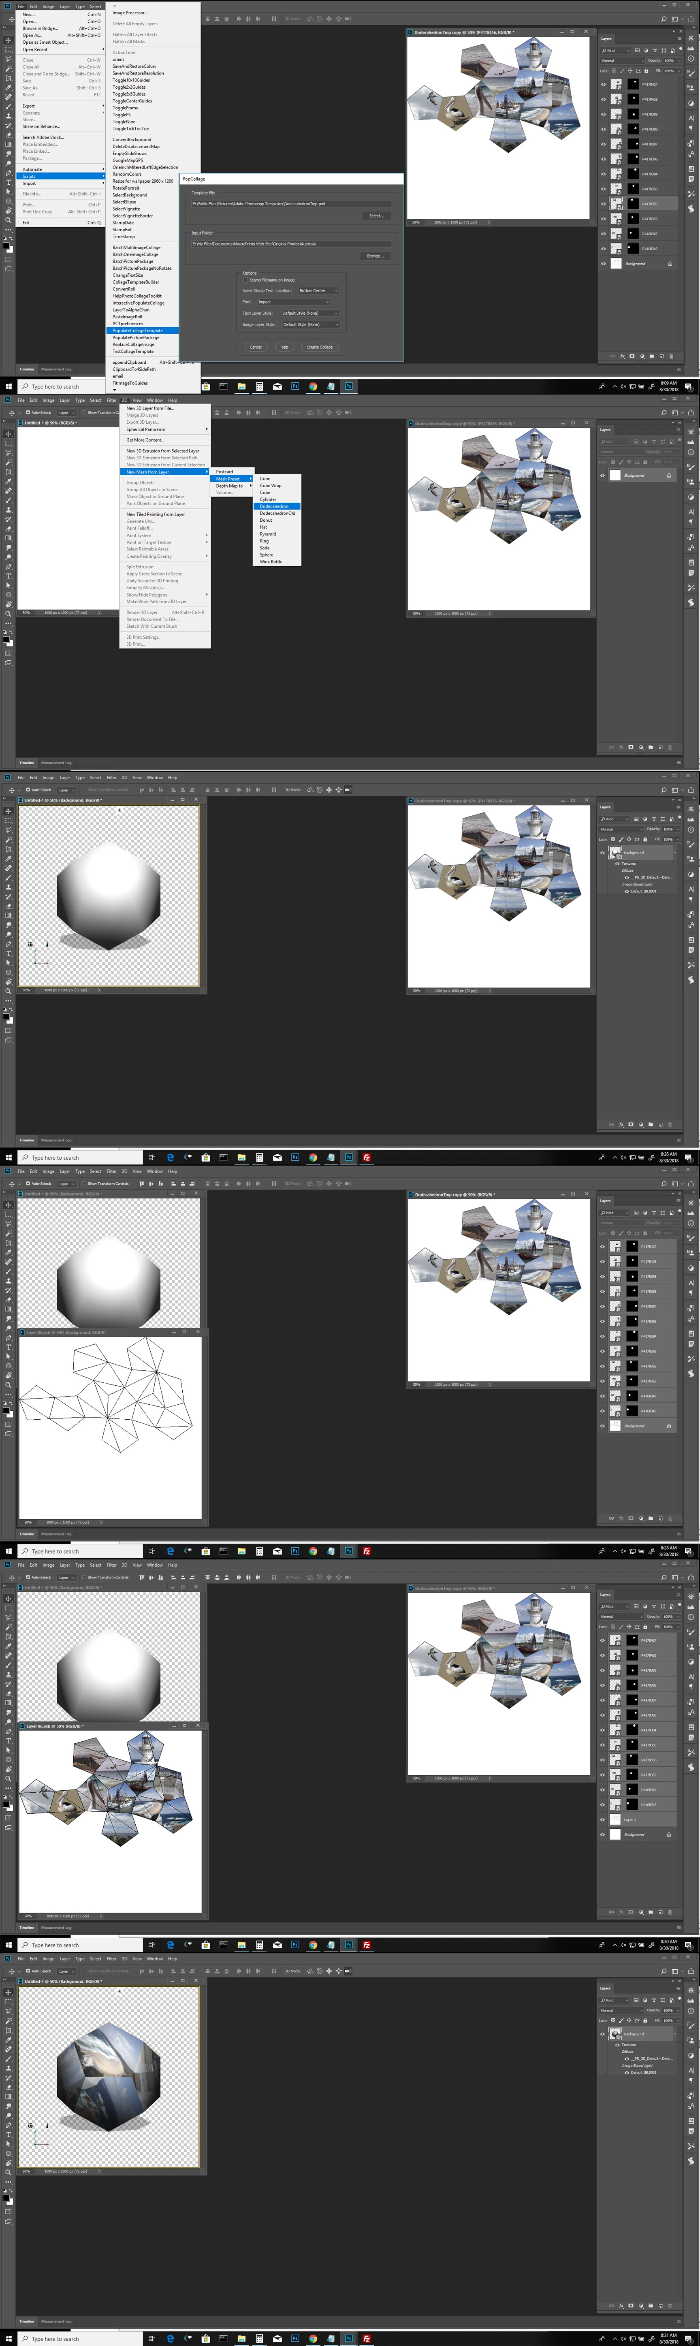700x2346 pixels.
Task: Choose 3D Print Settings... in 3D menu
Action: 165,638
